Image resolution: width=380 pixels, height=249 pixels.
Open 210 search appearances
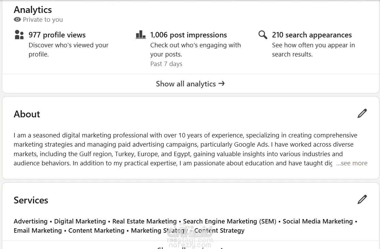[312, 35]
